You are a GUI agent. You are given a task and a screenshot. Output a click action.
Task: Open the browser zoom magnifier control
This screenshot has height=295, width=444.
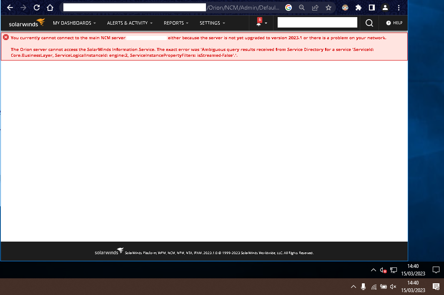coord(302,8)
